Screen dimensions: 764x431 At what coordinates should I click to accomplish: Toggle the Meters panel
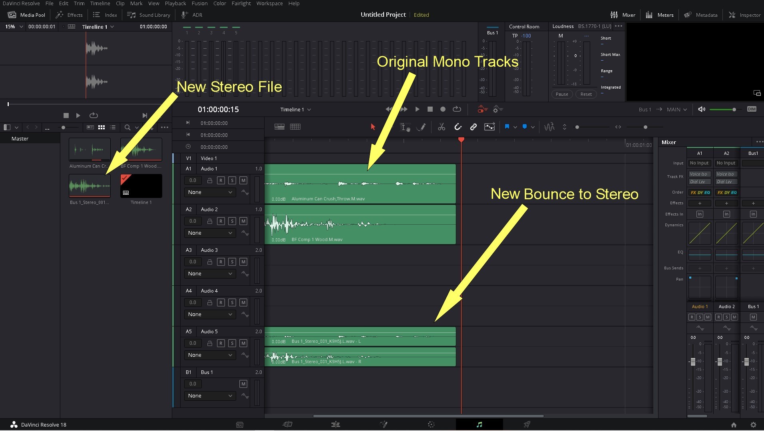(659, 15)
